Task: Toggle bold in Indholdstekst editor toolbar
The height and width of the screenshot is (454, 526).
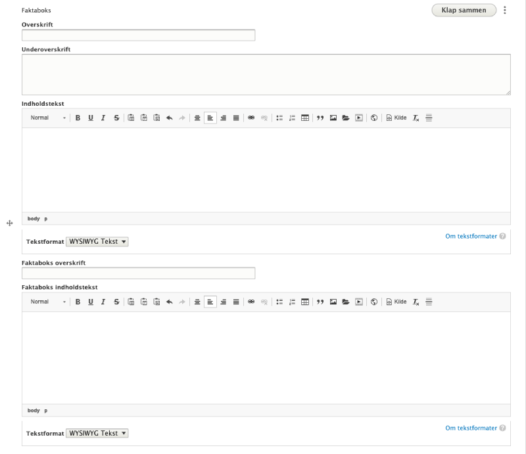Action: pos(78,118)
